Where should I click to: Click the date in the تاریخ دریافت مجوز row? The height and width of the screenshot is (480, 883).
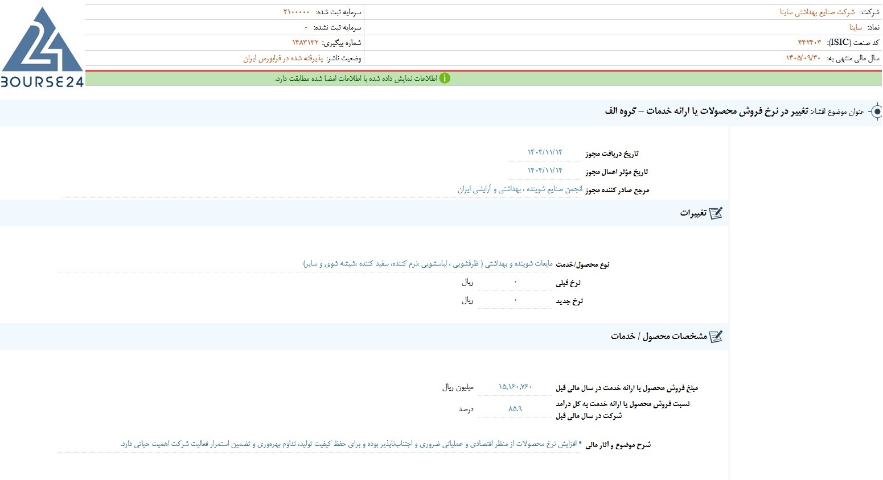[545, 152]
